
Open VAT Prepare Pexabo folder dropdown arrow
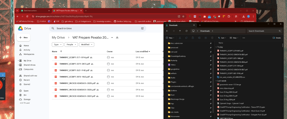point(112,38)
